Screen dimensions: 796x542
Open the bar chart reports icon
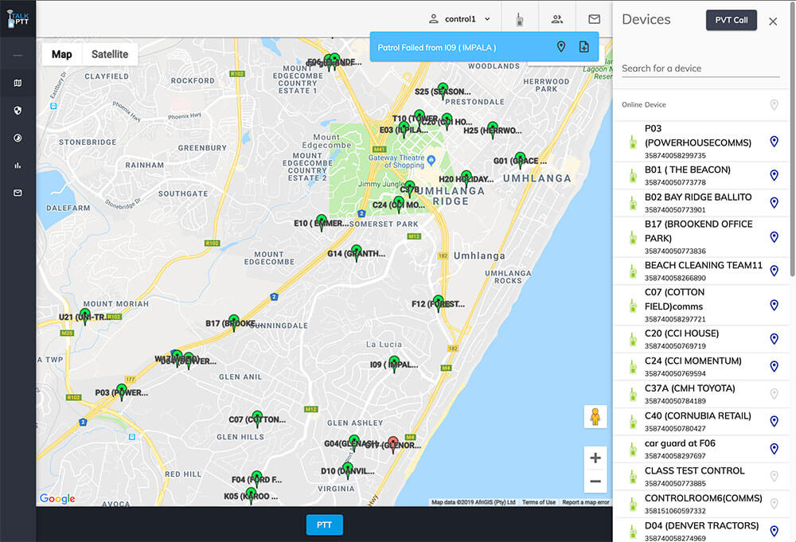18,166
